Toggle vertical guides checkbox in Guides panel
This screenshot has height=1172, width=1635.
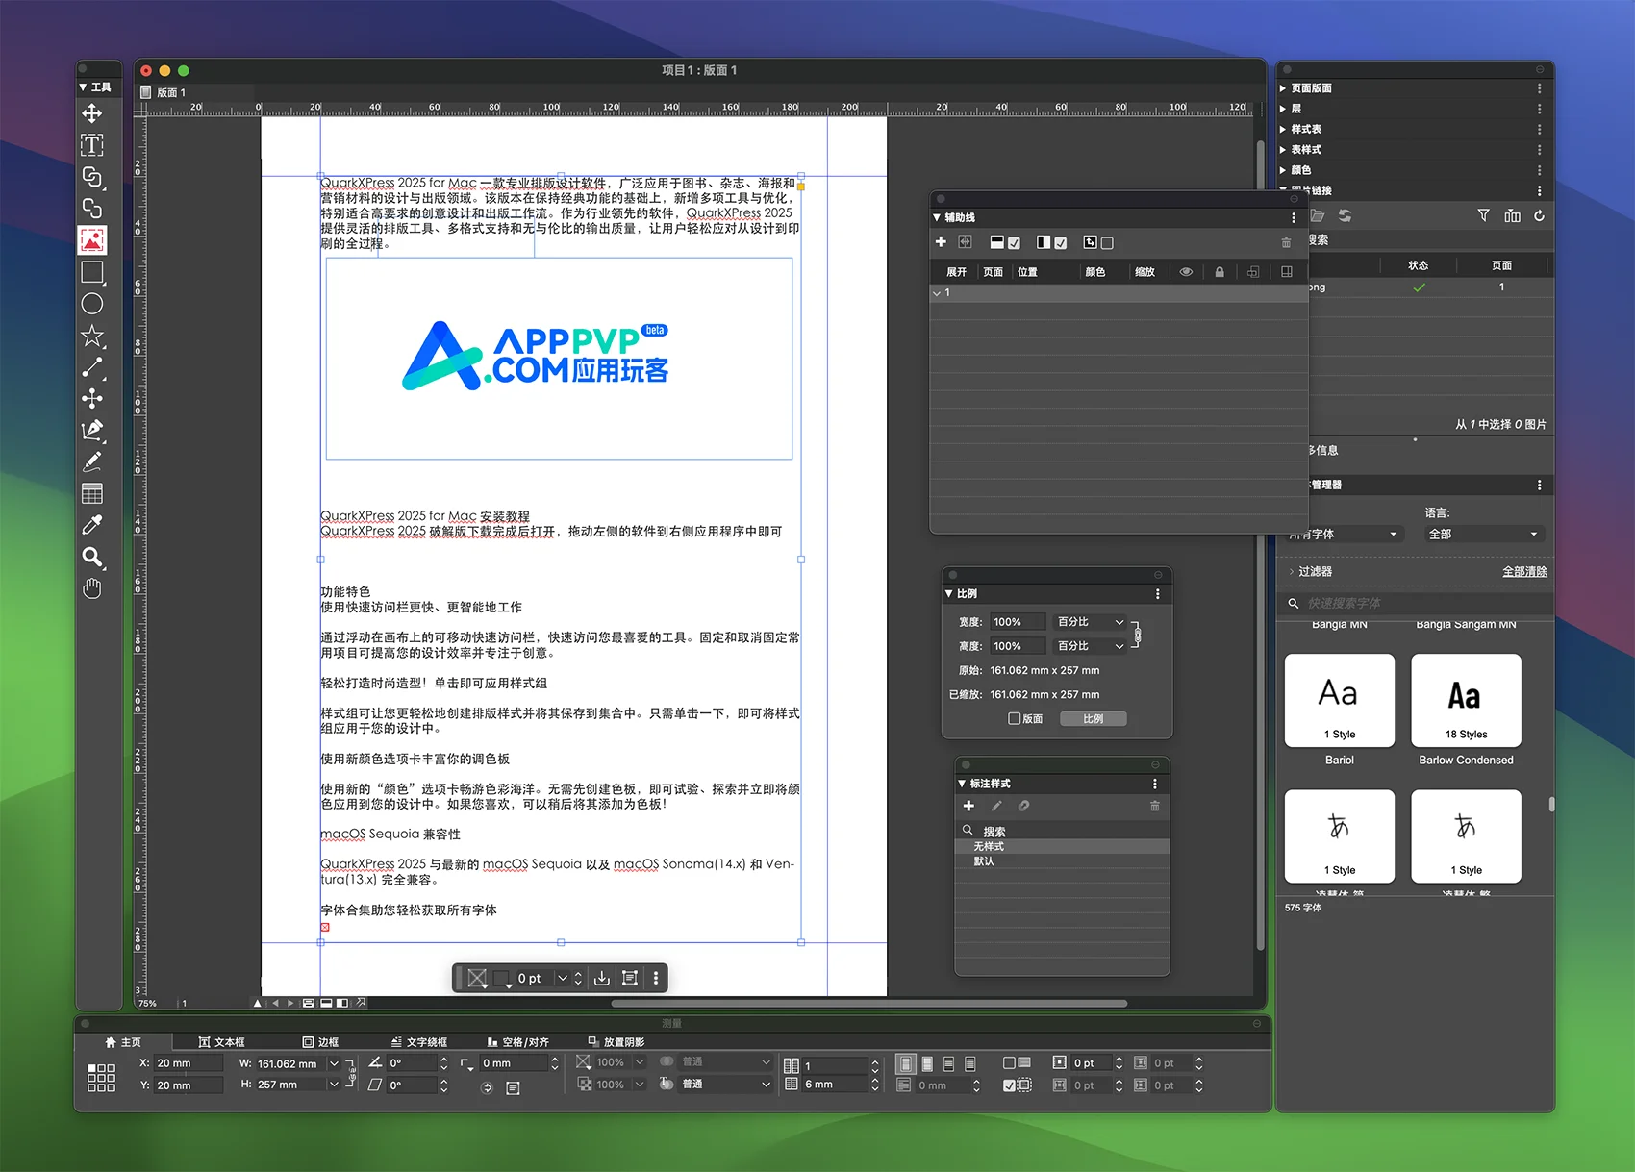click(1060, 243)
